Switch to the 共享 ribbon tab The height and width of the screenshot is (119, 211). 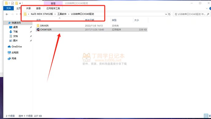click(28, 9)
